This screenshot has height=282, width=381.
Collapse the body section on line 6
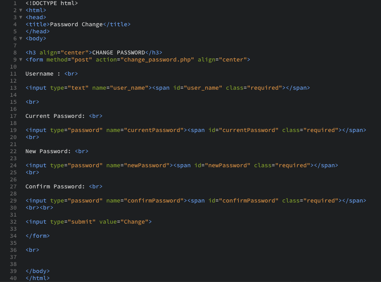pos(20,38)
